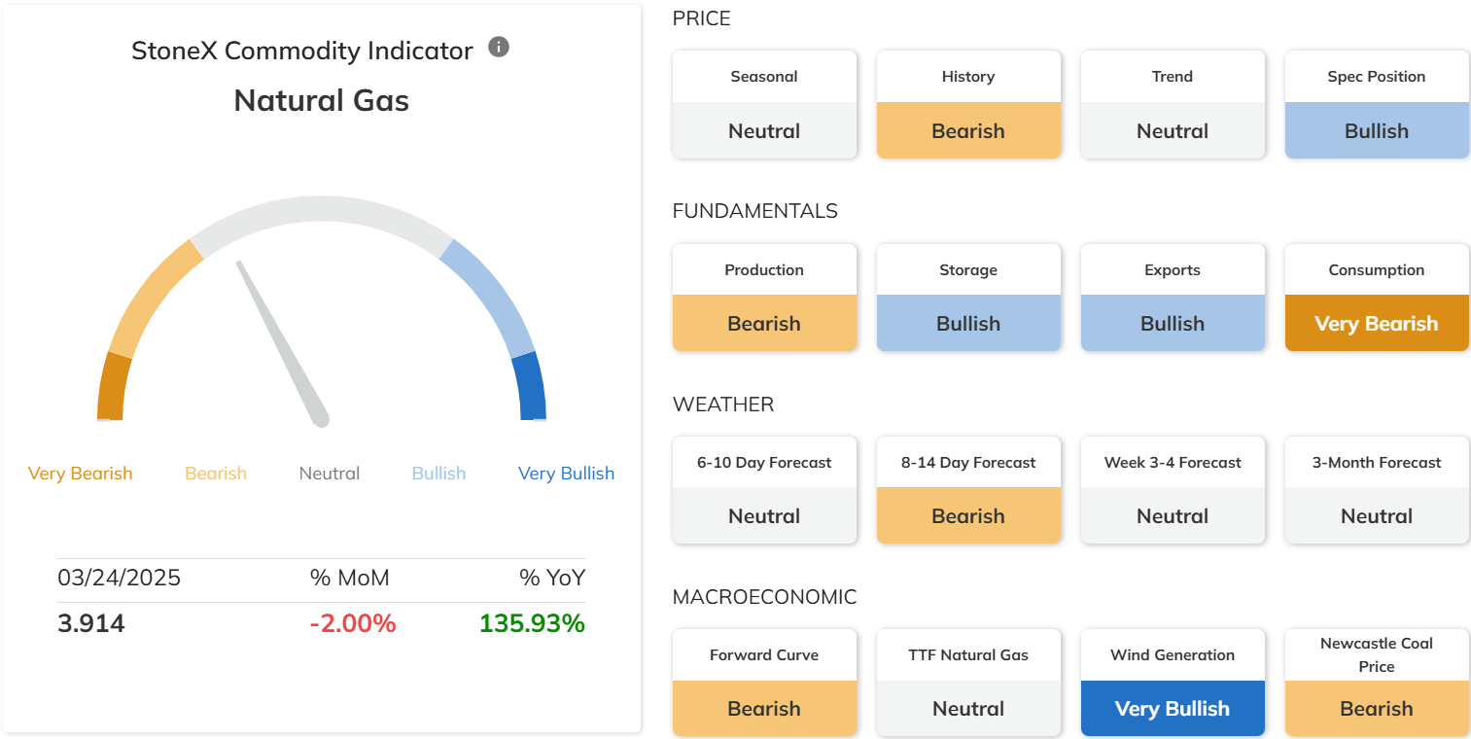This screenshot has width=1471, height=739.
Task: Select the 3-Month Forecast card
Action: click(x=1377, y=490)
